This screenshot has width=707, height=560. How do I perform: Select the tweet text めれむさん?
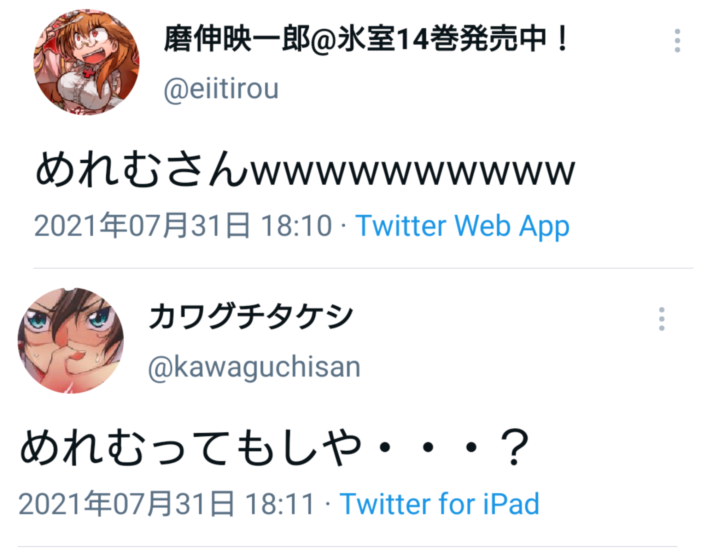tap(141, 168)
